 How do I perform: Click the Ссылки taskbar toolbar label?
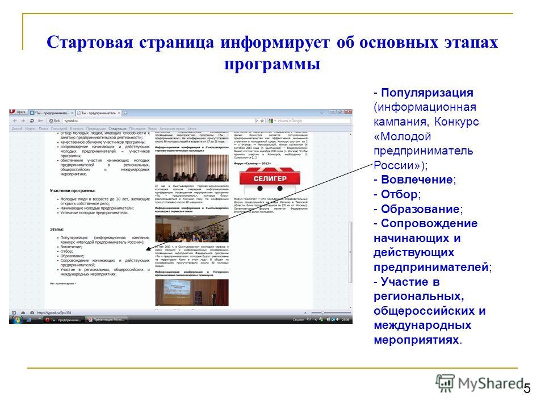(x=299, y=319)
